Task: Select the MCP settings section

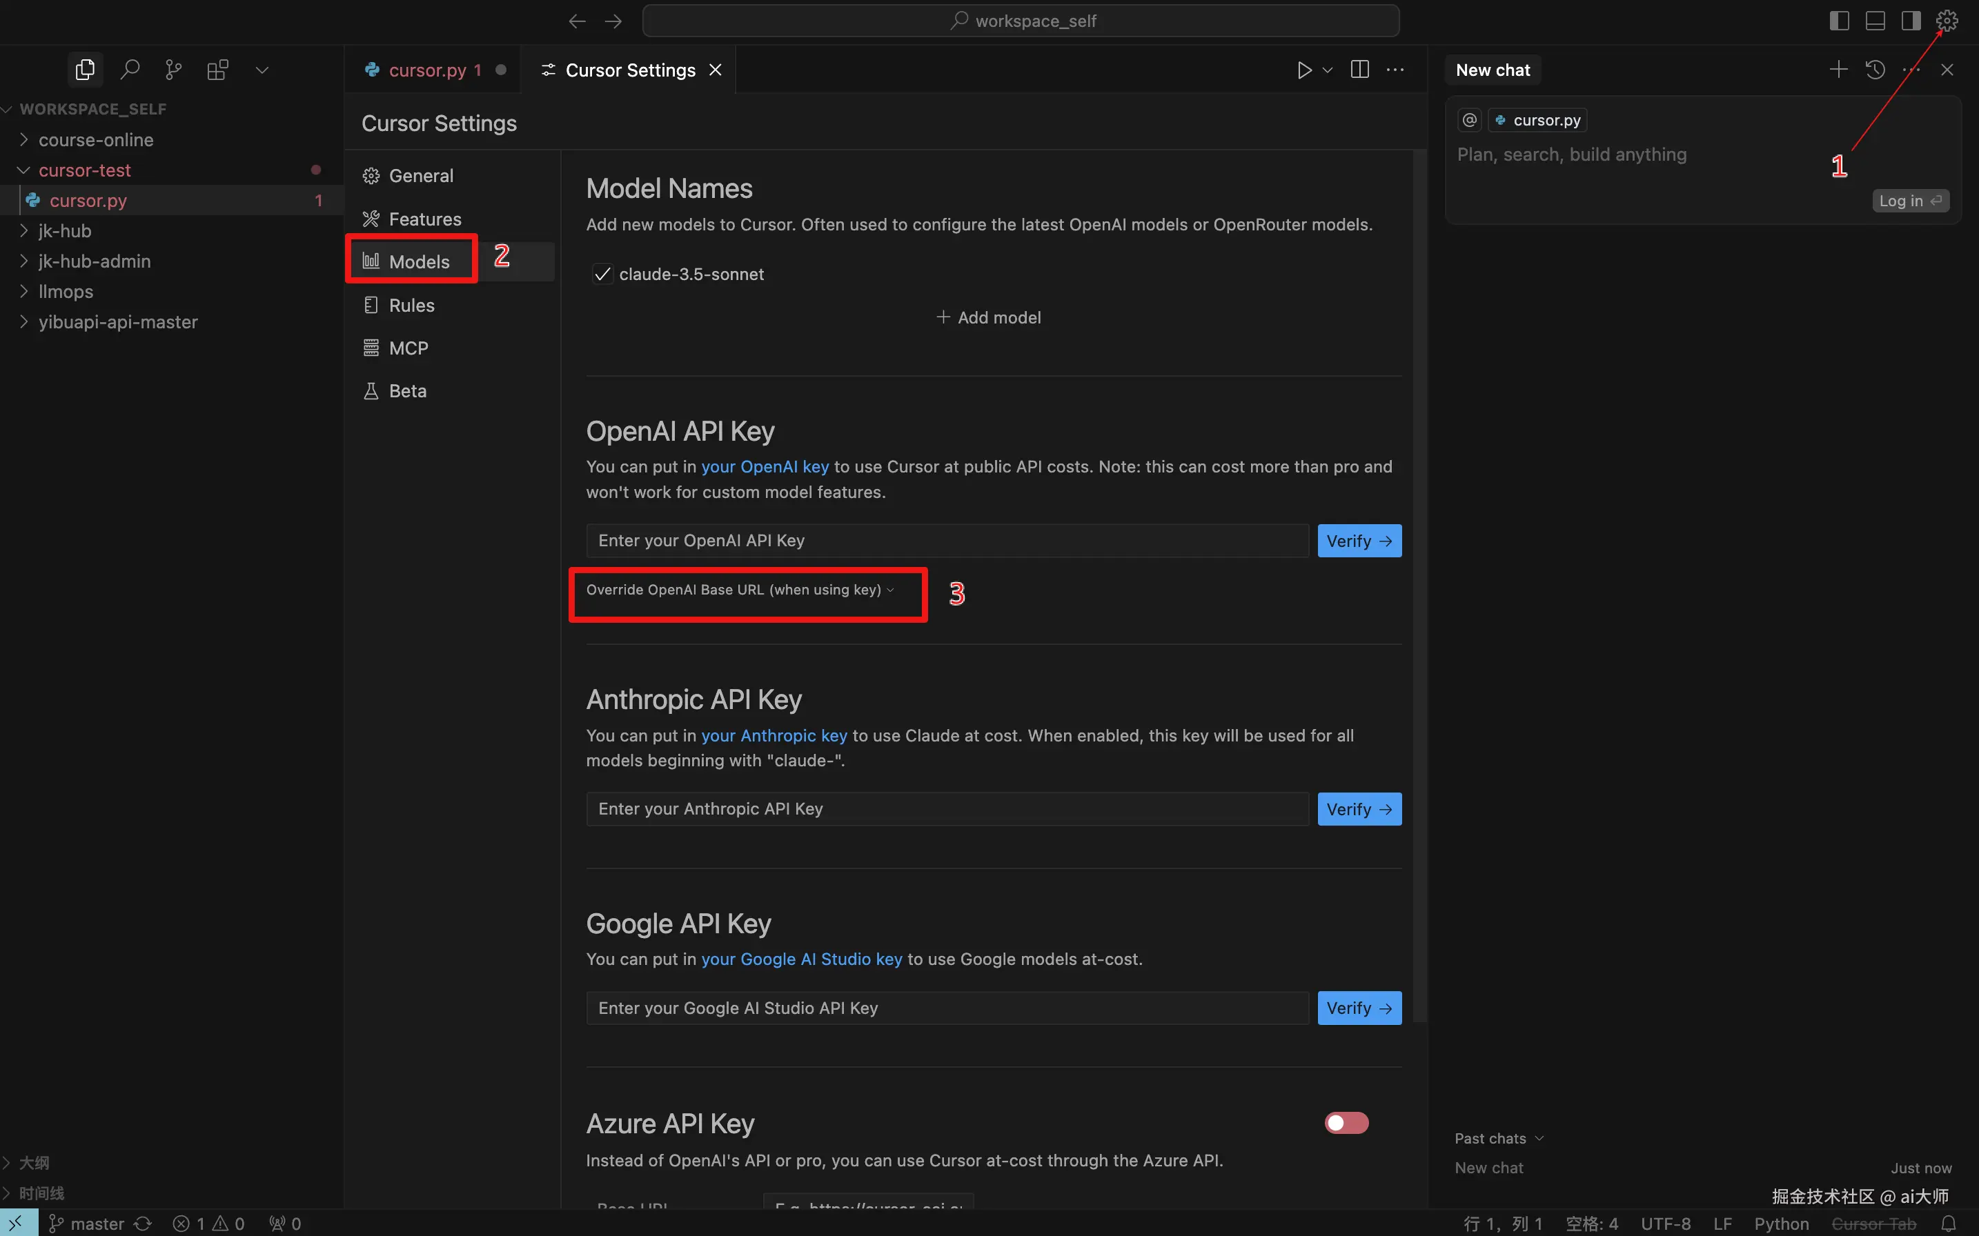Action: coord(408,348)
